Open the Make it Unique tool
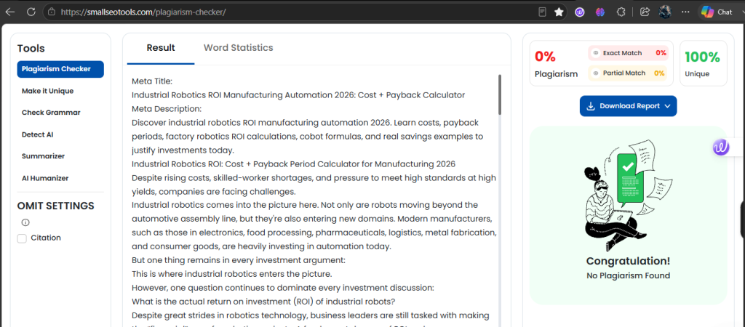The width and height of the screenshot is (745, 327). click(x=47, y=91)
